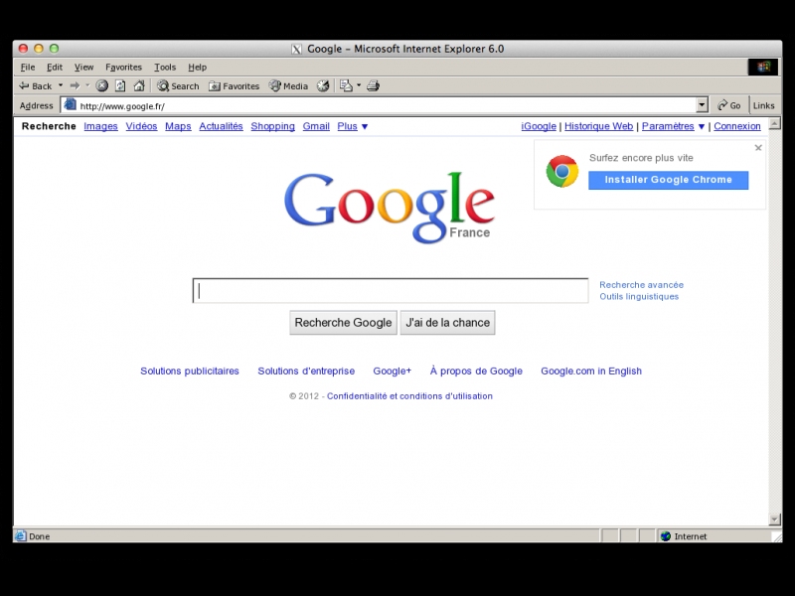Open the Historique Web link
The image size is (795, 596).
(599, 126)
